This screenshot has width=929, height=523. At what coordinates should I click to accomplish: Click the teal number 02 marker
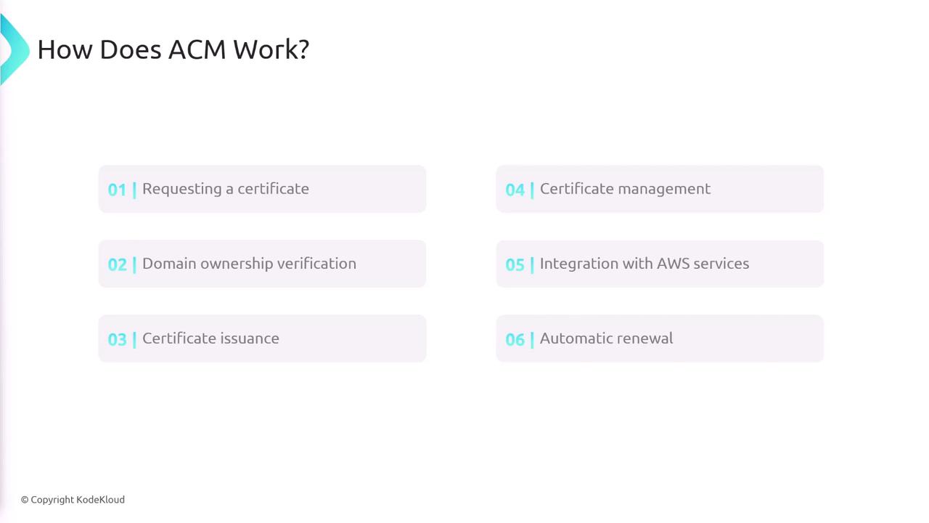coord(117,265)
